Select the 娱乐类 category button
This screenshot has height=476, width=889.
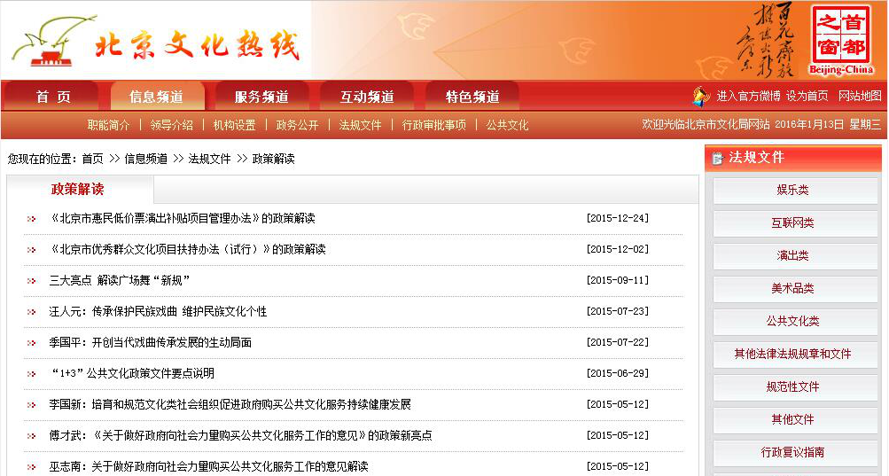click(792, 191)
